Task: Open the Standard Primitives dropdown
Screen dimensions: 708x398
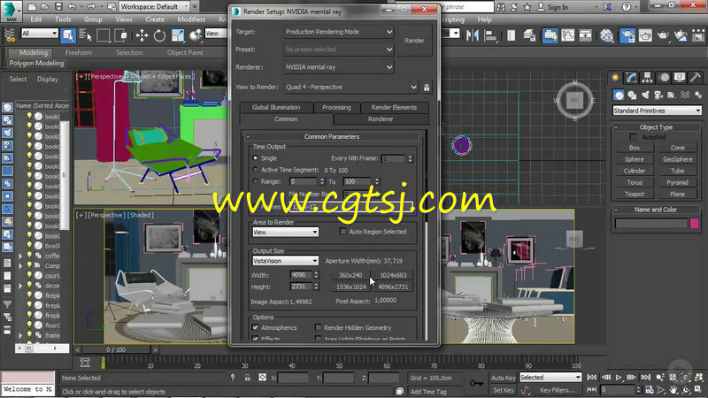Action: pos(657,111)
